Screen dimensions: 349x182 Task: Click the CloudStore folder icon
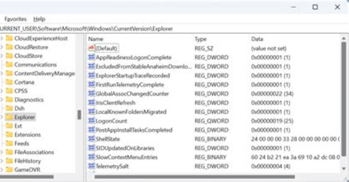coord(9,56)
